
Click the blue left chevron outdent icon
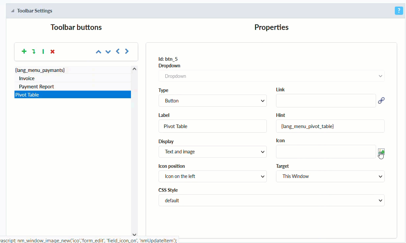click(x=117, y=52)
